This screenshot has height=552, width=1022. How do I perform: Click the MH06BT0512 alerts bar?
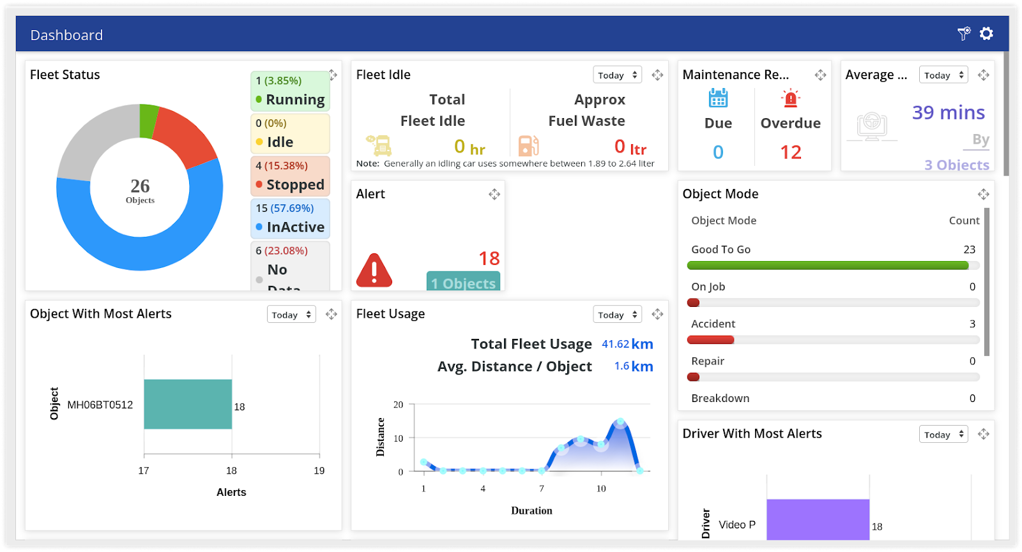[188, 405]
